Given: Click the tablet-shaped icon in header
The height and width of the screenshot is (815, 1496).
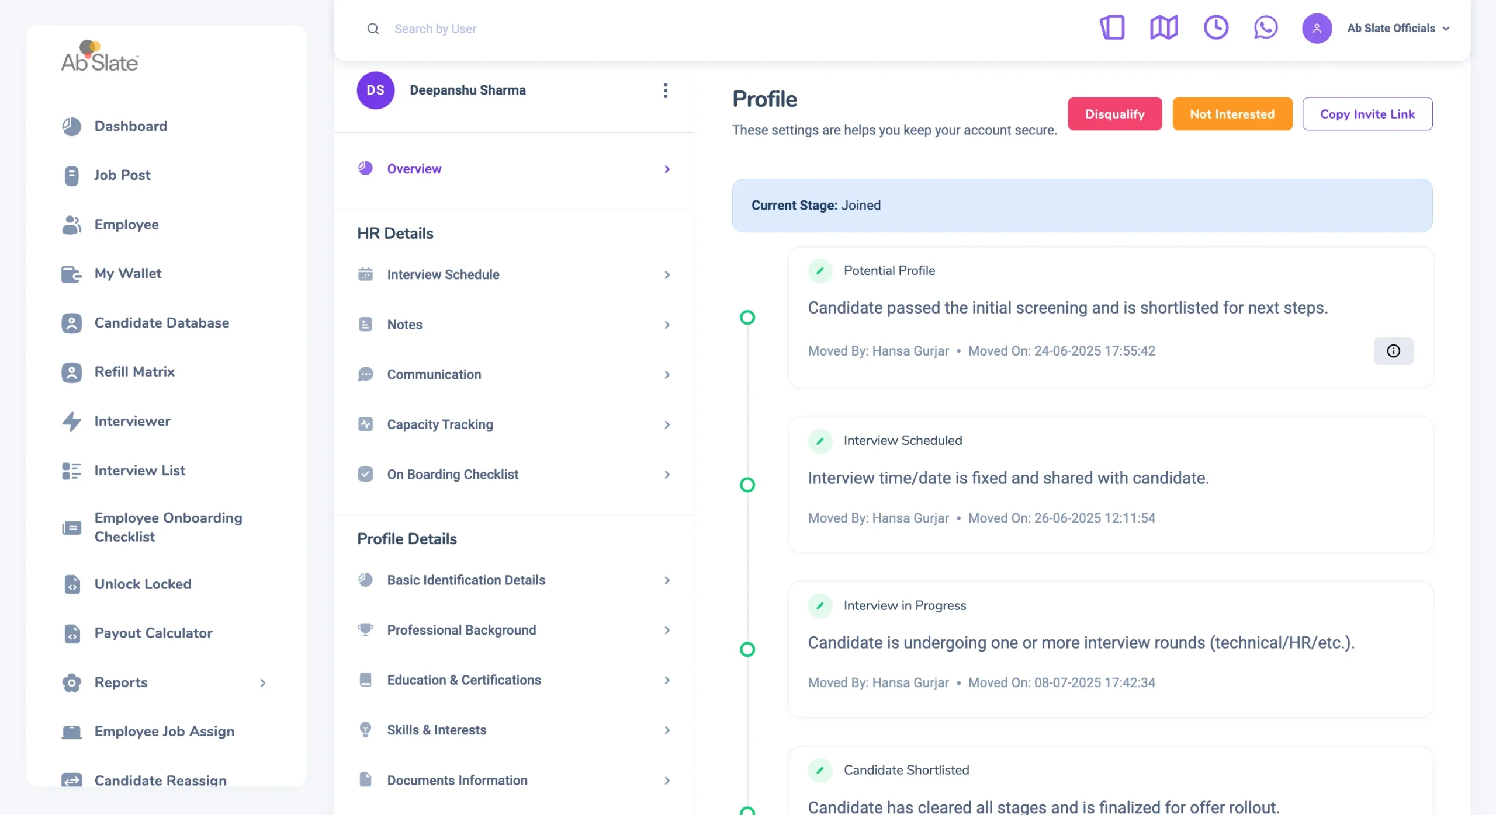Looking at the screenshot, I should click(x=1112, y=27).
